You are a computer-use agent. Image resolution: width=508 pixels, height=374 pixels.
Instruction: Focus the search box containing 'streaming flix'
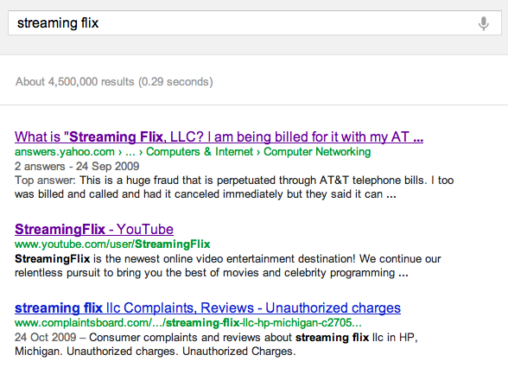coord(255,23)
